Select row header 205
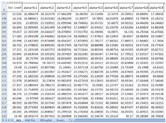The width and height of the screenshot is (166, 123). (4, 50)
